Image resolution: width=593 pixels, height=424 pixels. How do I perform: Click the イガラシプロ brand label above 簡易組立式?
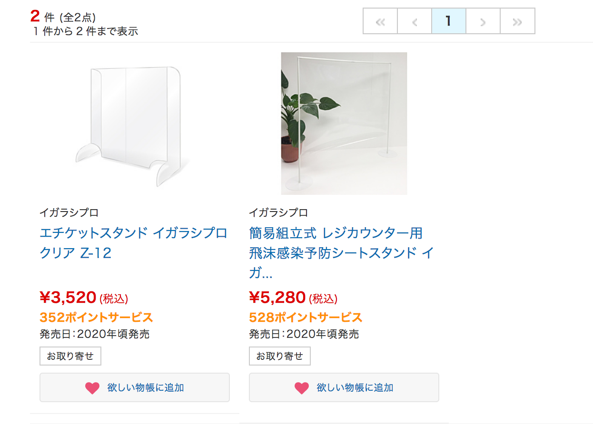tap(278, 212)
